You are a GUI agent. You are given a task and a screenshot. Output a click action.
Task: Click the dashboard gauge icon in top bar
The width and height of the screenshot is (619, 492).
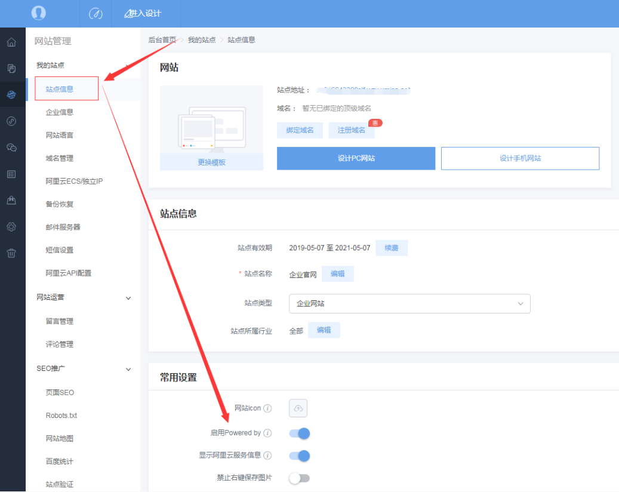pos(96,13)
